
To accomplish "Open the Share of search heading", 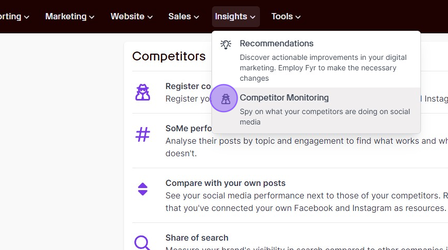I will pos(196,238).
